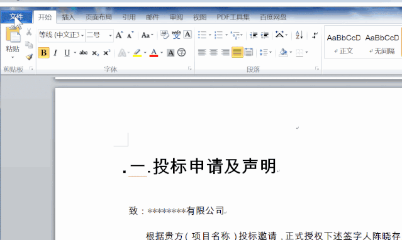The width and height of the screenshot is (402, 240).
Task: Apply character border icon
Action: [x=187, y=35]
